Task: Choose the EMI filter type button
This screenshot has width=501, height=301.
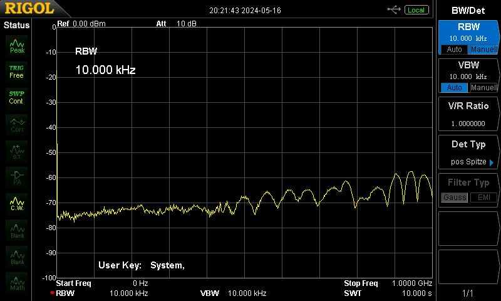Action: click(483, 198)
